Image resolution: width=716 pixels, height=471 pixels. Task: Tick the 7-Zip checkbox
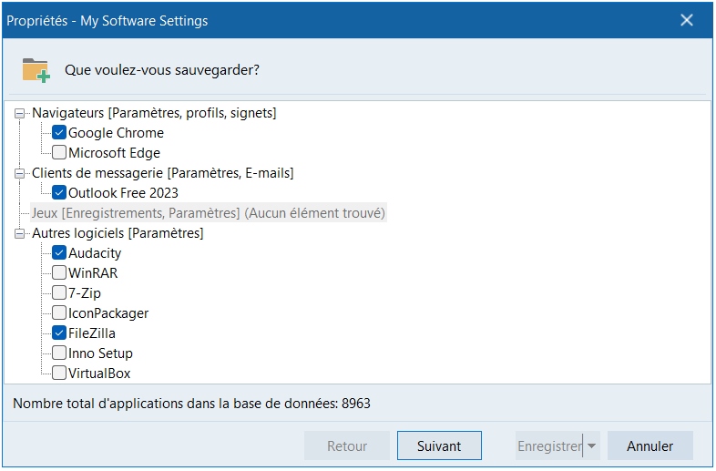(x=59, y=293)
